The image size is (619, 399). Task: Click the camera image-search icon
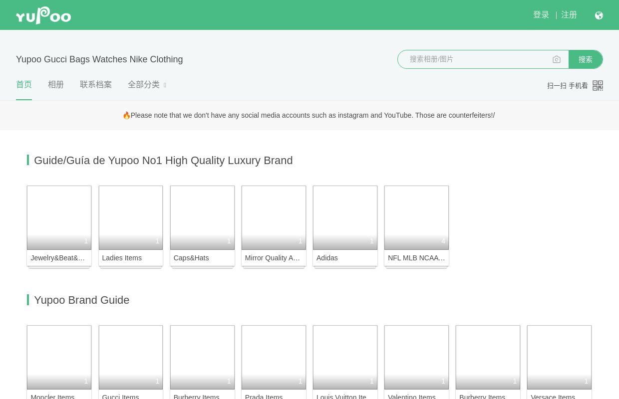[557, 59]
